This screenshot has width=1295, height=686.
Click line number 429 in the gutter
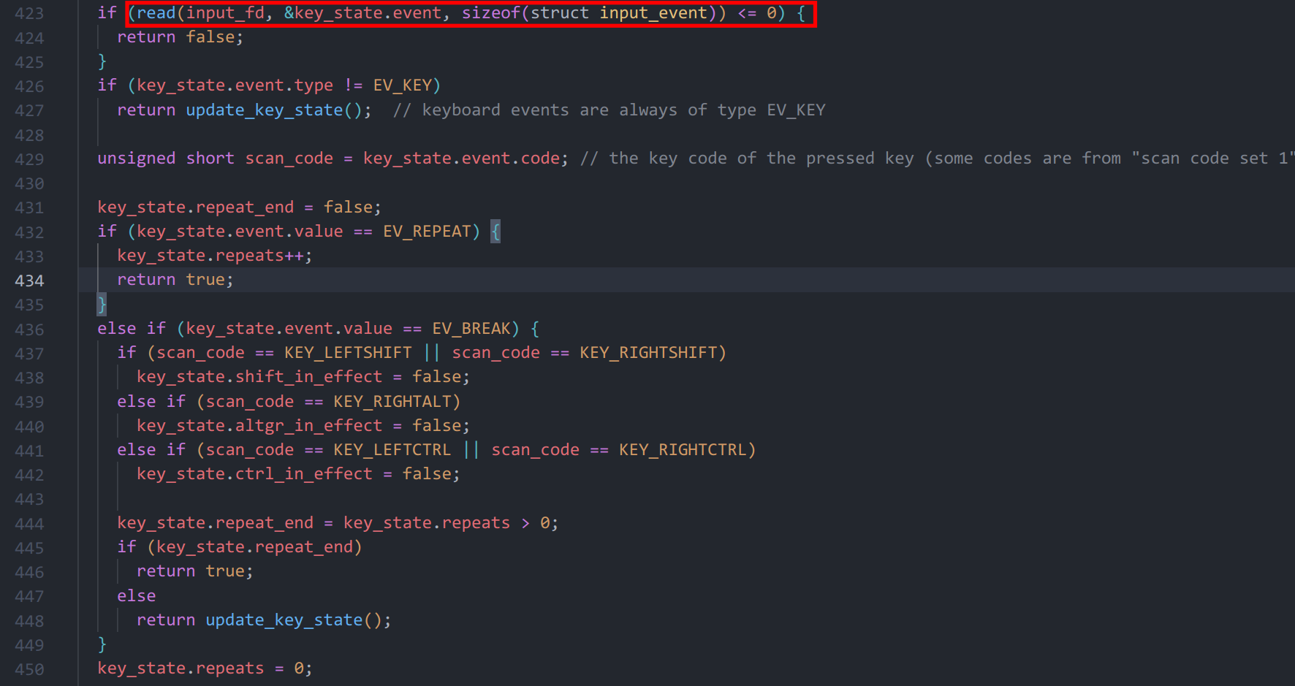(29, 159)
